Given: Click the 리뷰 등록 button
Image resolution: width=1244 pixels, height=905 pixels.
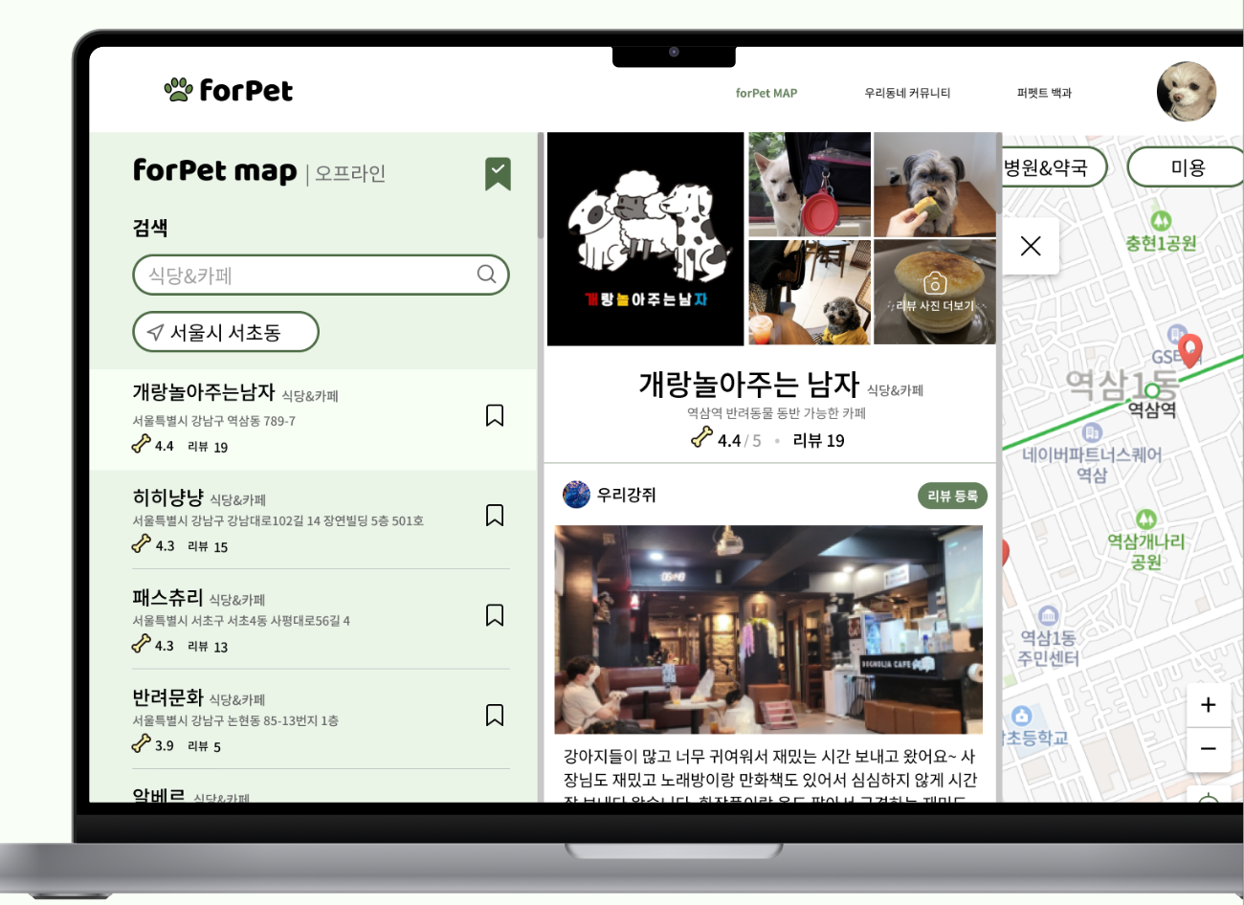Looking at the screenshot, I should [952, 496].
